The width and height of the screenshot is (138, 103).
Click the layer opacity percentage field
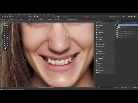(x=120, y=23)
